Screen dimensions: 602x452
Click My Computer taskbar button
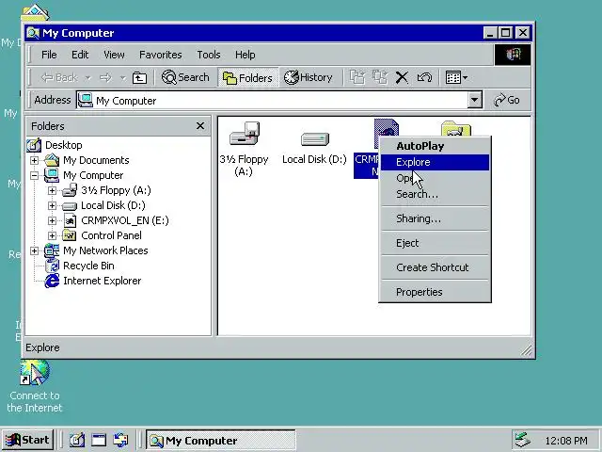tap(221, 441)
